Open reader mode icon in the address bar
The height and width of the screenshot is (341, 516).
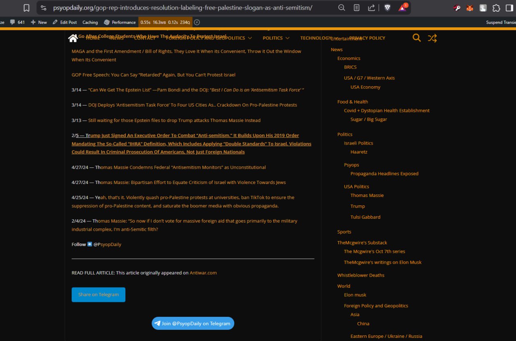(356, 8)
